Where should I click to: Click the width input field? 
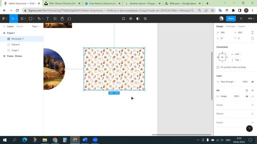click(x=225, y=32)
